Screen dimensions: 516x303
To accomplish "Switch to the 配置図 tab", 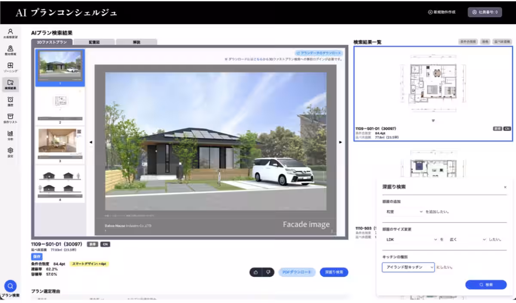I will coord(94,42).
